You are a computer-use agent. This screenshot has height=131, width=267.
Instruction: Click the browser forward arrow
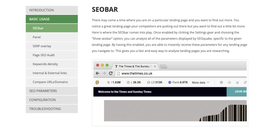104,73
